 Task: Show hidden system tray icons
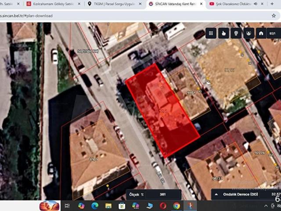click(x=266, y=206)
